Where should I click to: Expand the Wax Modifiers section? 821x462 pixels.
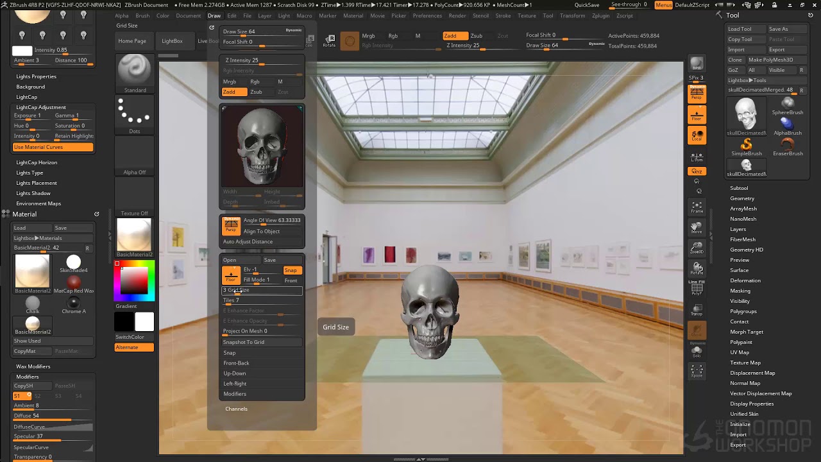click(x=33, y=366)
